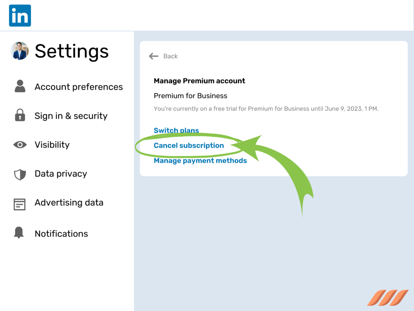The image size is (414, 311).
Task: Click the profile avatar photo
Action: (x=19, y=51)
